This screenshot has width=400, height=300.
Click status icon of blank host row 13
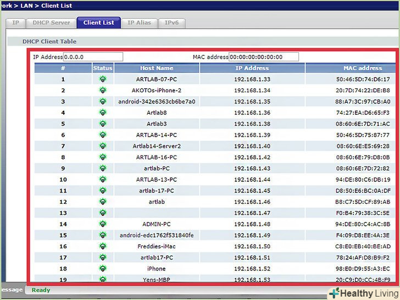tap(102, 213)
